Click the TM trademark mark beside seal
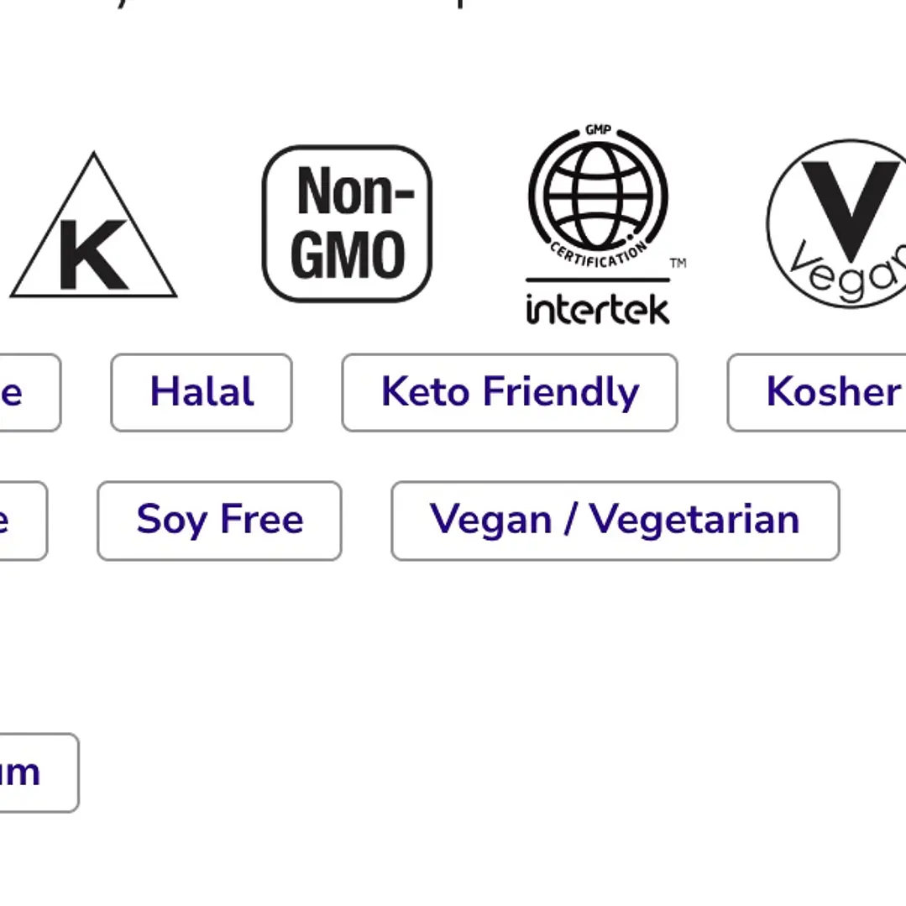Viewport: 906px width, 906px height. click(678, 263)
